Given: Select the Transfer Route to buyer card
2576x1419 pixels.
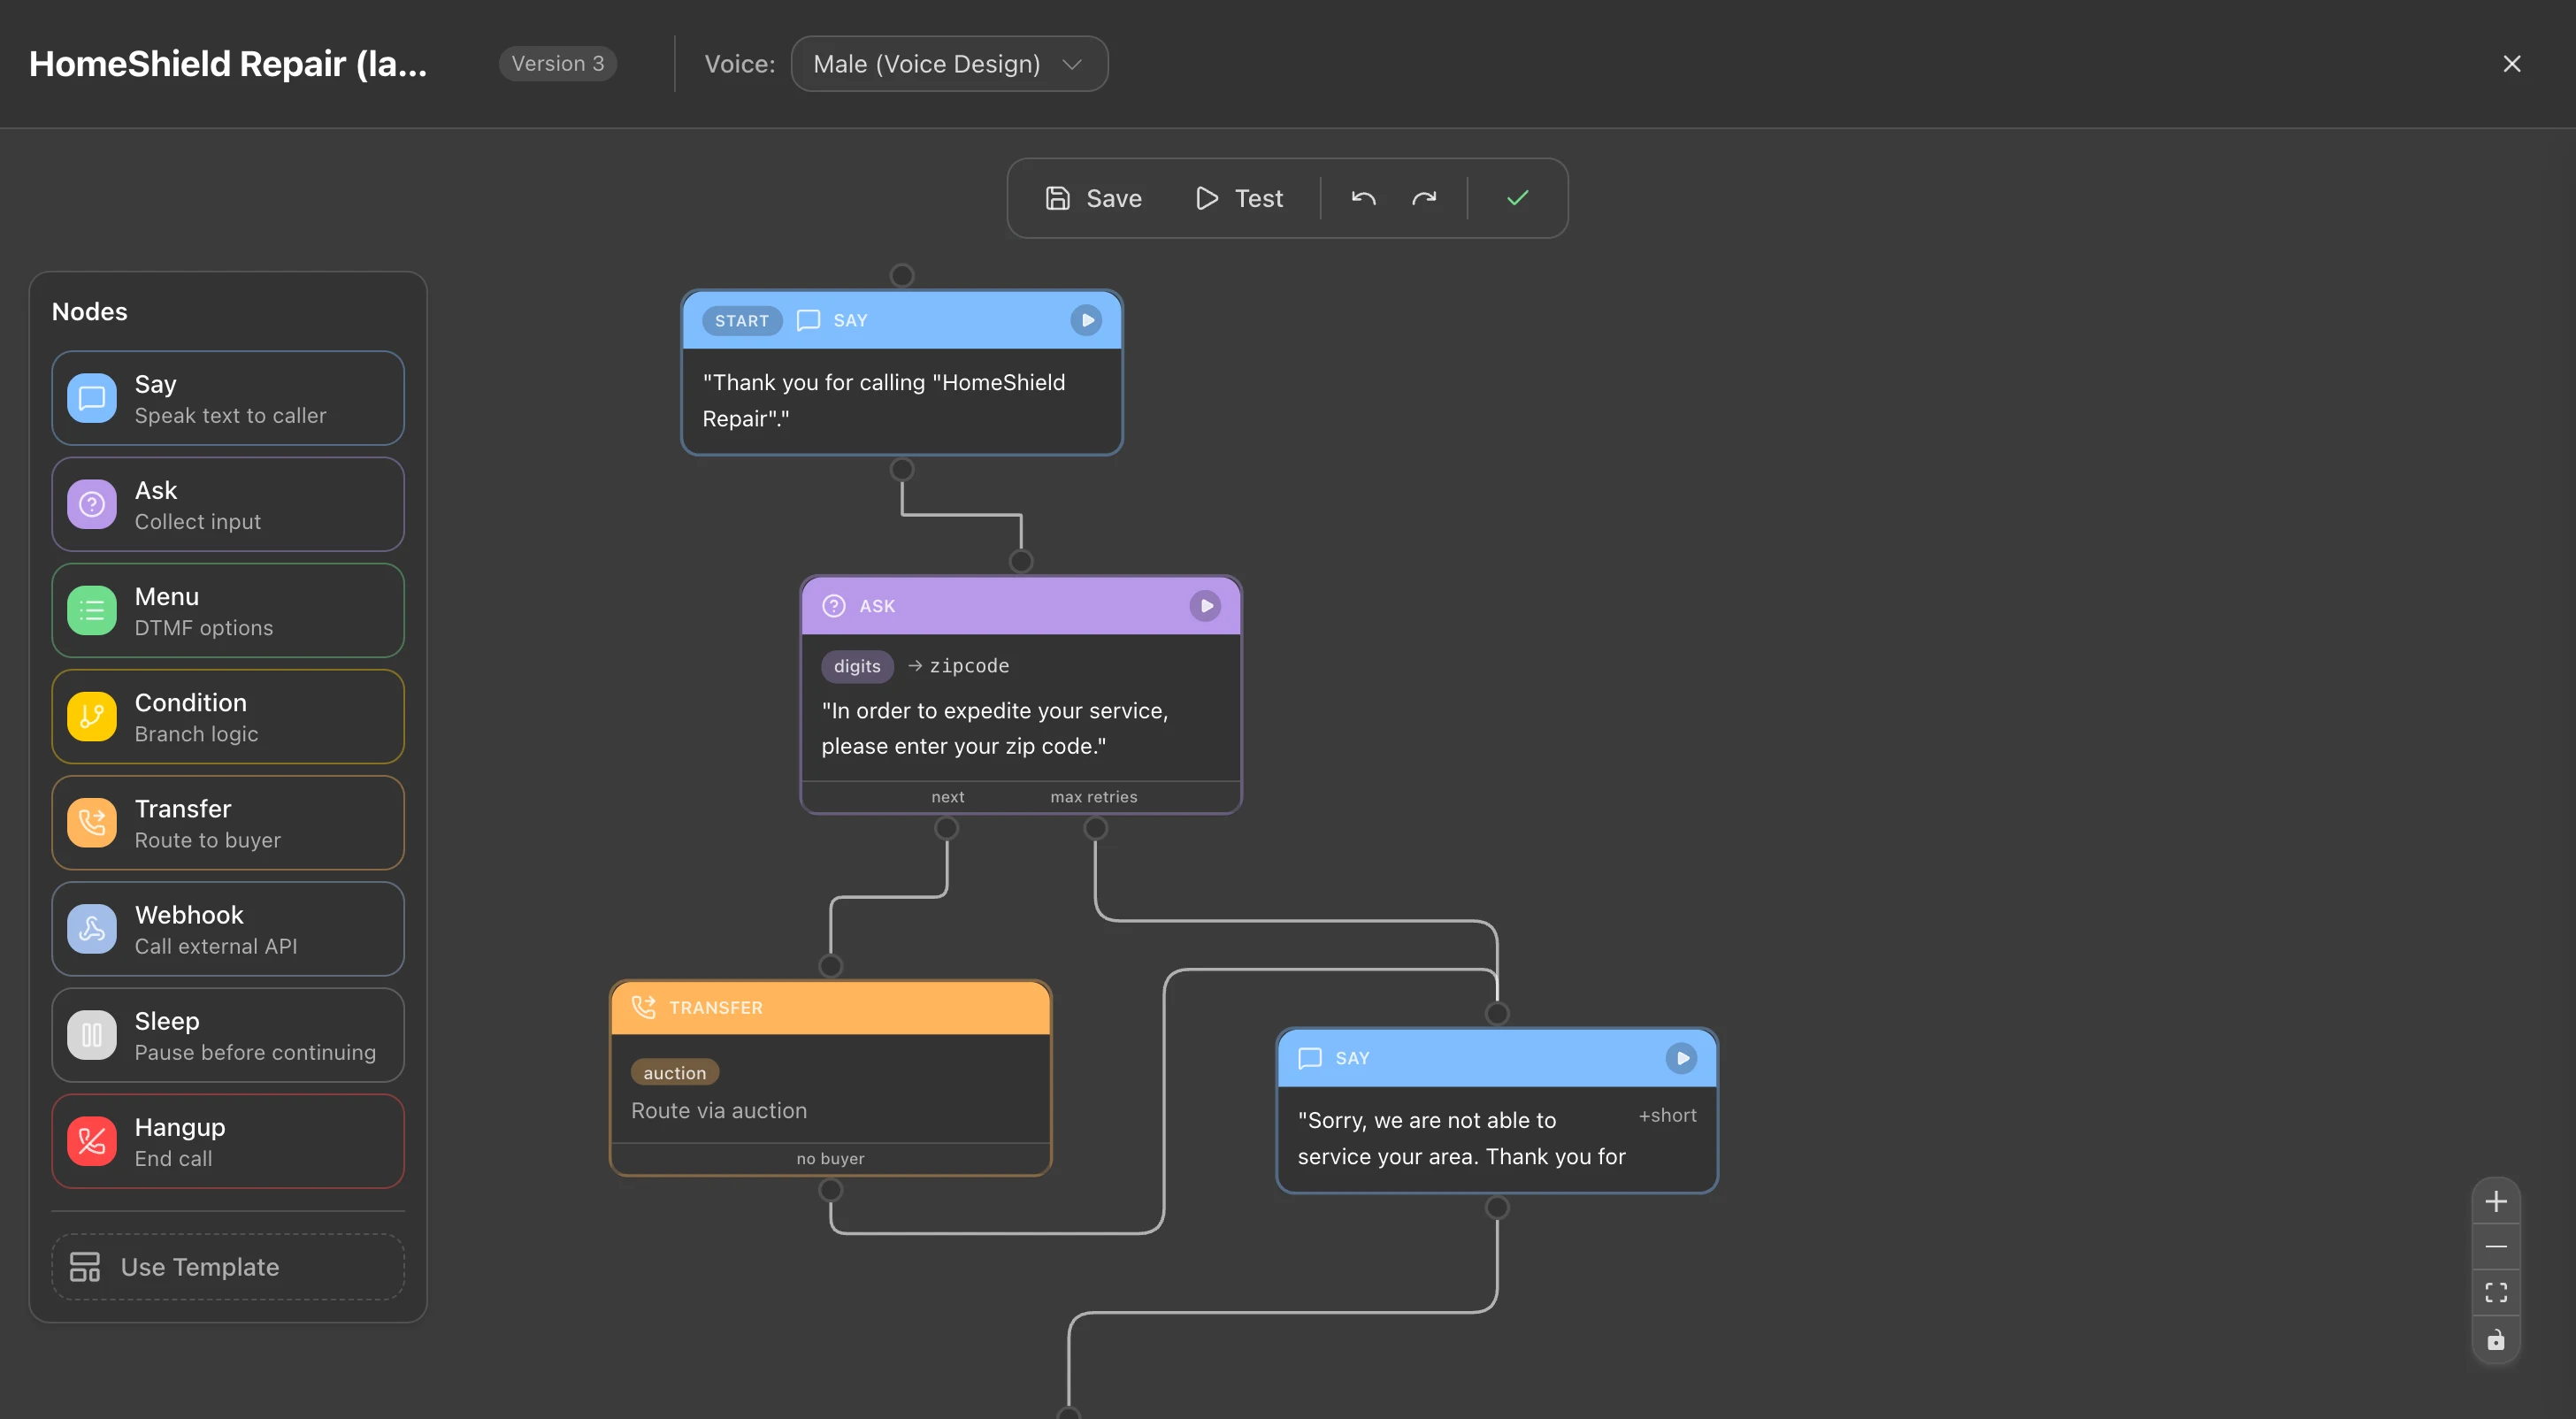Looking at the screenshot, I should click(x=228, y=822).
